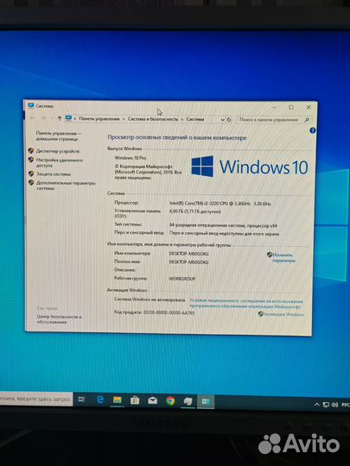Viewport: 350px width, 466px height.
Task: Click the product code text
Action: pos(154,312)
